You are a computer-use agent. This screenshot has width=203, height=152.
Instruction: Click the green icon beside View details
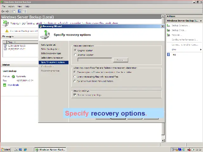[x=4, y=85]
